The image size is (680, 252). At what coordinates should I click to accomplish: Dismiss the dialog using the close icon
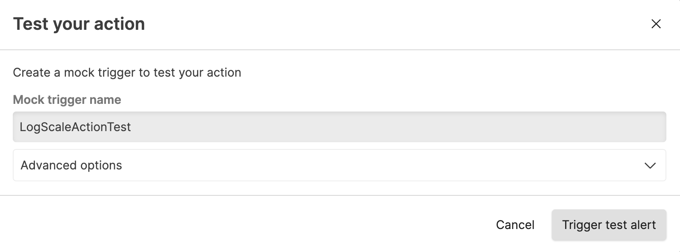tap(657, 24)
